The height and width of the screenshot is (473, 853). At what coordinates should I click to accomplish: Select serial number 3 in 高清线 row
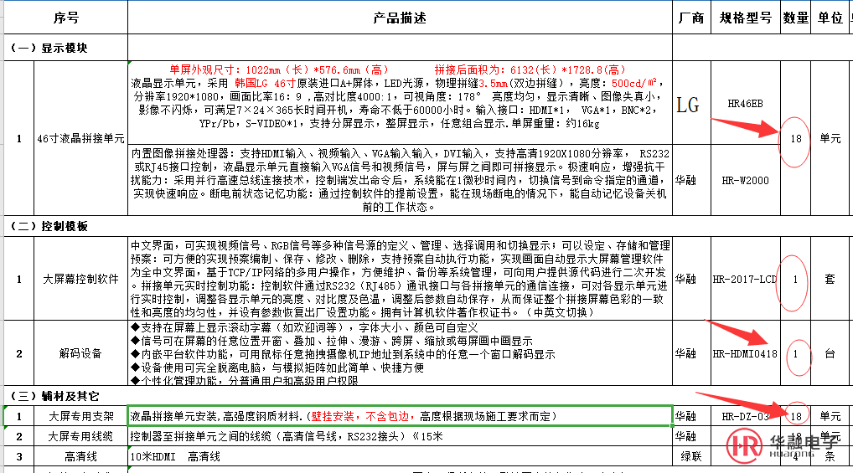[x=19, y=456]
